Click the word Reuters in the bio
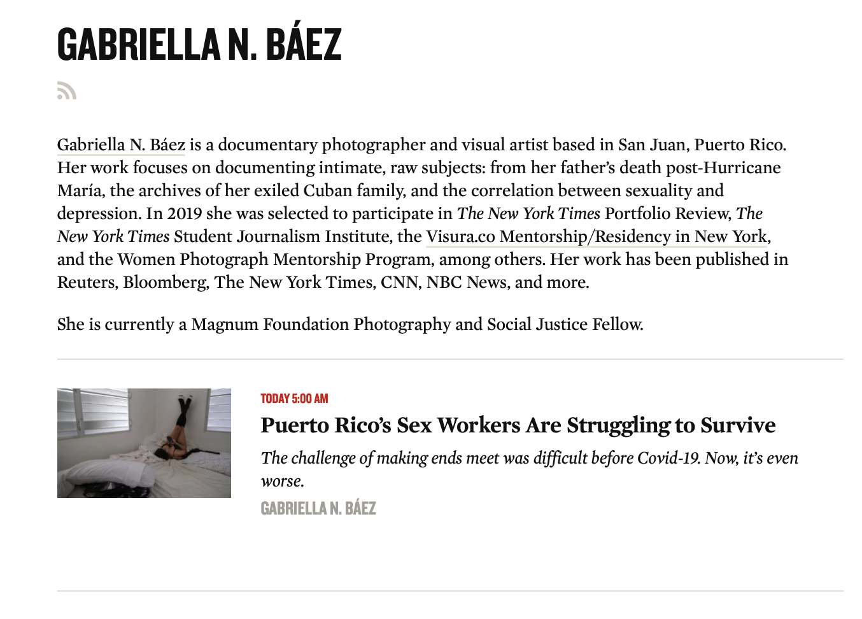 tap(86, 283)
